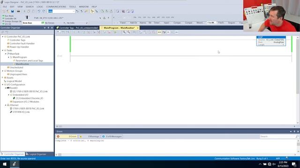The width and height of the screenshot is (300, 168).
Task: Print using the printer toolbar icon
Action: point(18,11)
